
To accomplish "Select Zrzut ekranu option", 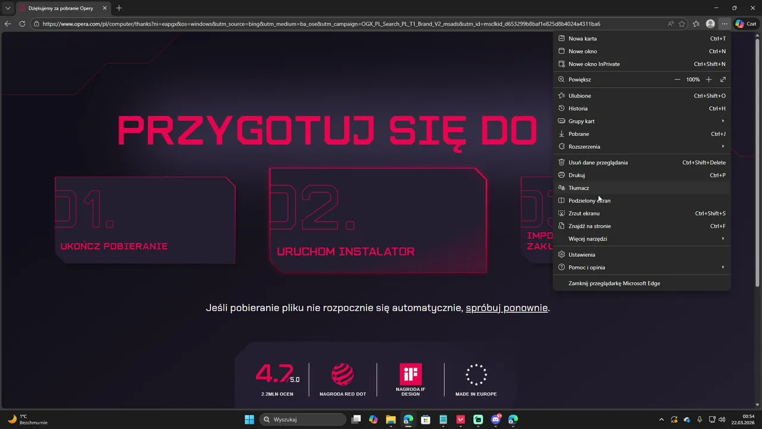I will point(642,213).
